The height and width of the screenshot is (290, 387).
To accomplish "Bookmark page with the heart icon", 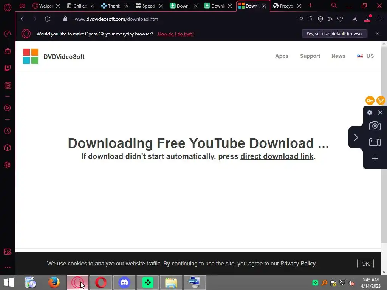I will pos(340,19).
